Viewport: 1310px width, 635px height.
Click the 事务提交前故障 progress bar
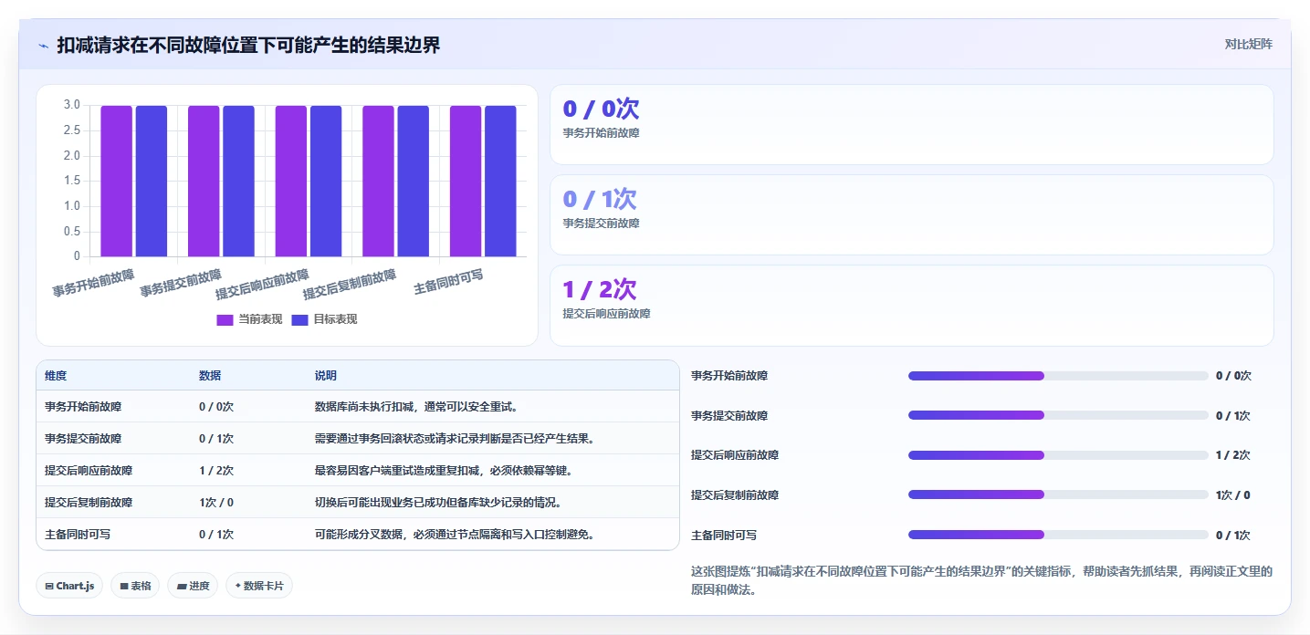[1058, 415]
